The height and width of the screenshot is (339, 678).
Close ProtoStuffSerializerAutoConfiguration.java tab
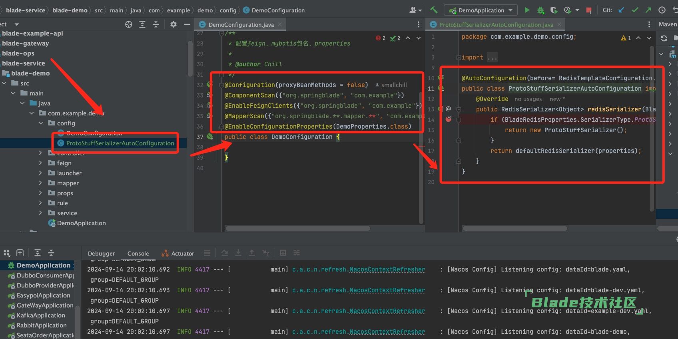pyautogui.click(x=559, y=24)
